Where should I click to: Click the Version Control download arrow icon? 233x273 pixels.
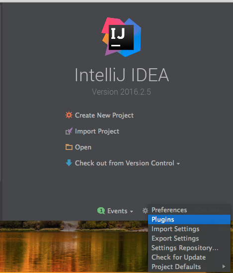pyautogui.click(x=69, y=163)
